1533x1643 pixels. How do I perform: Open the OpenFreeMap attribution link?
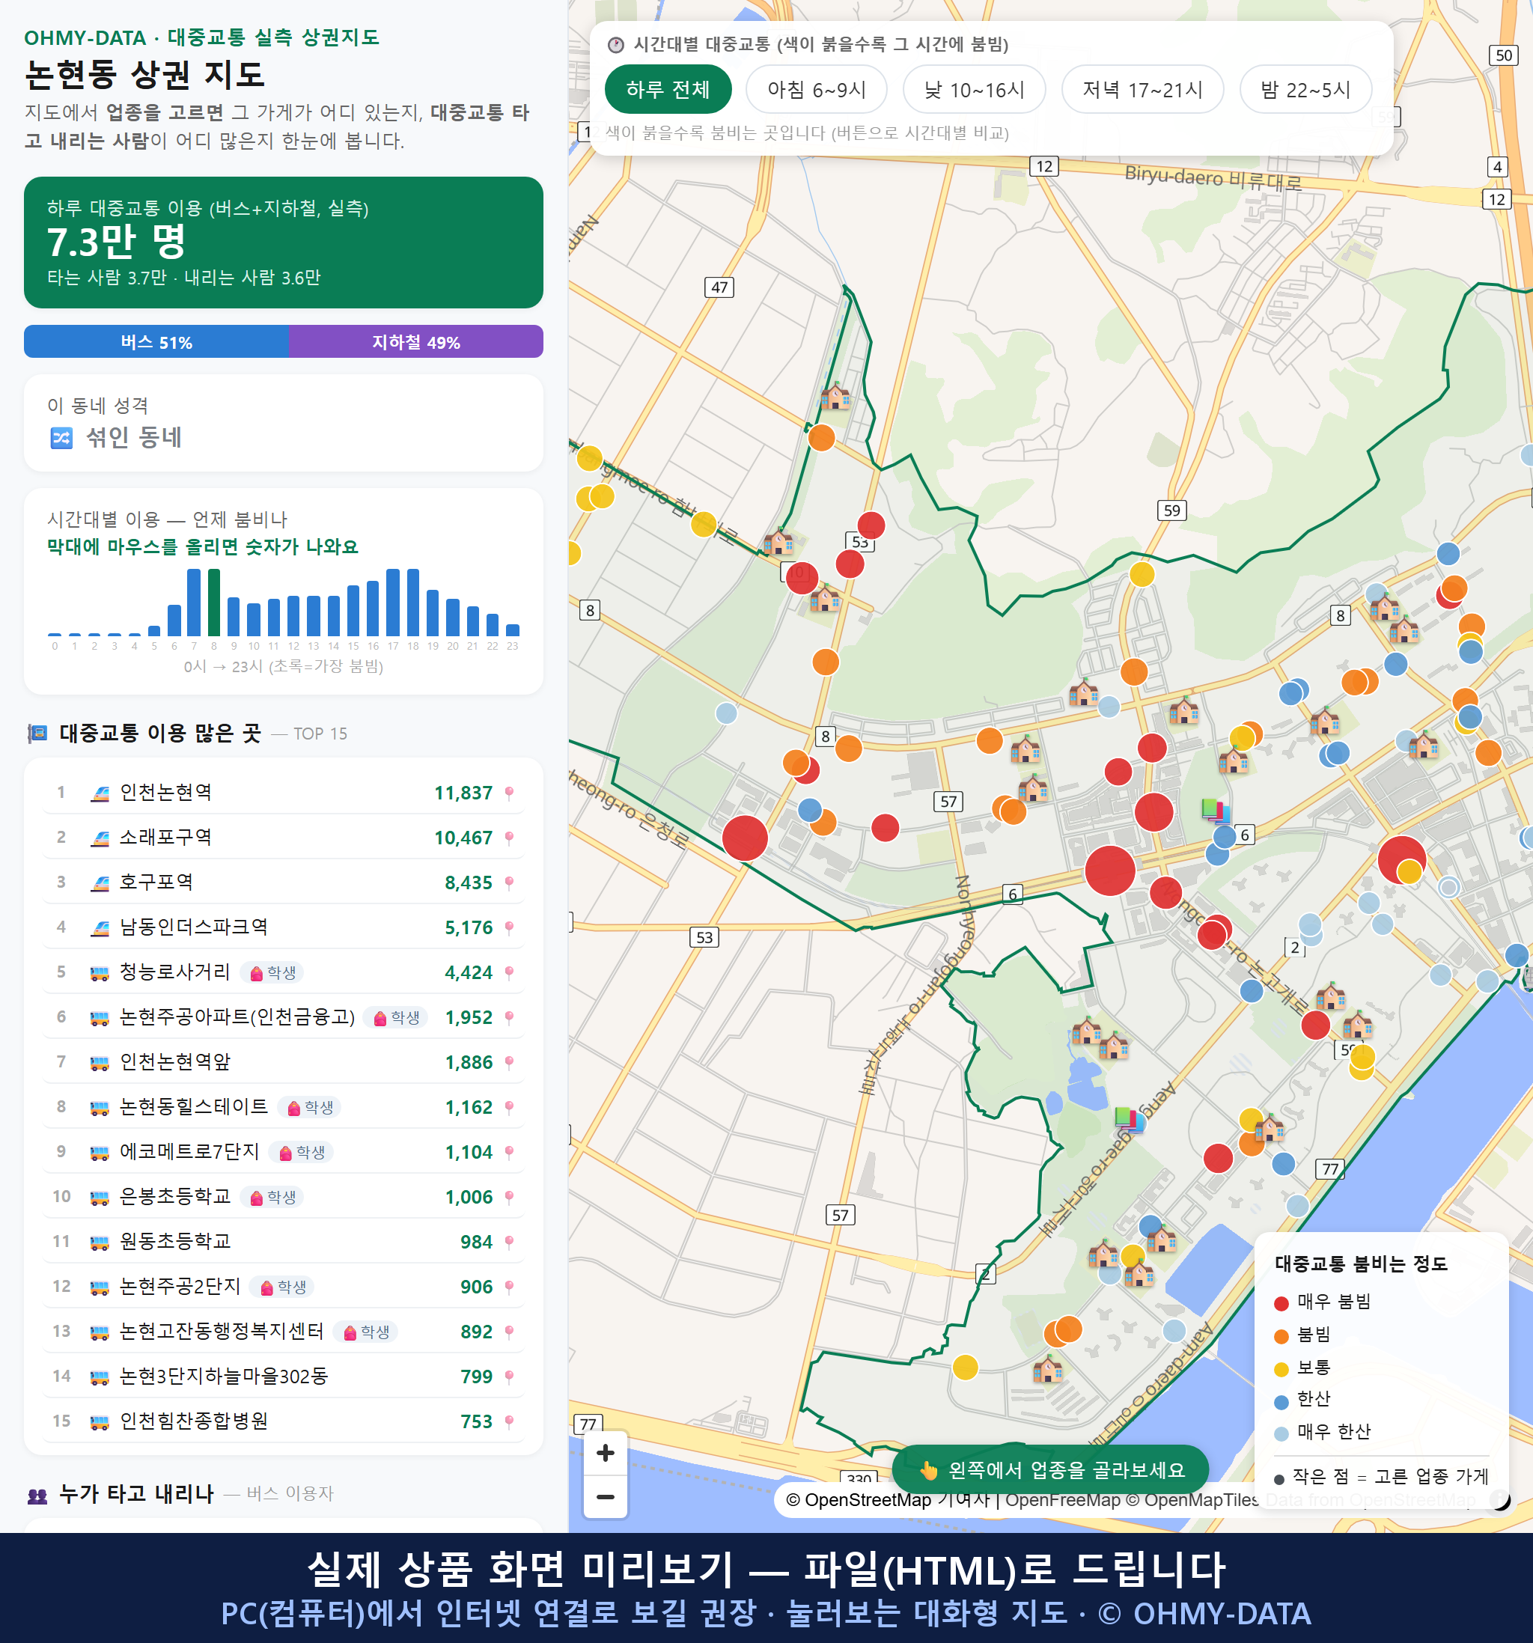pyautogui.click(x=1063, y=1500)
